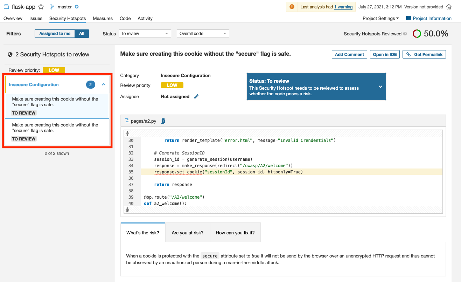Select the first secure flag hotspot
This screenshot has width=461, height=282.
coord(57,106)
